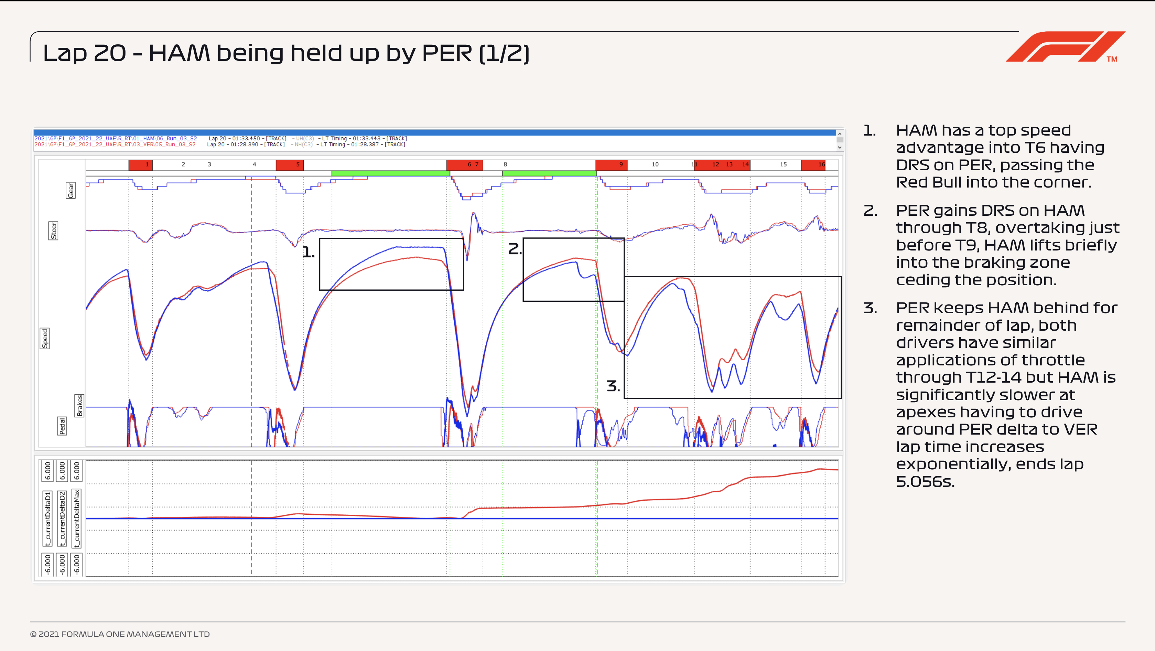1155x651 pixels.
Task: Select the t_currentDeltaMax channel label
Action: [x=77, y=518]
